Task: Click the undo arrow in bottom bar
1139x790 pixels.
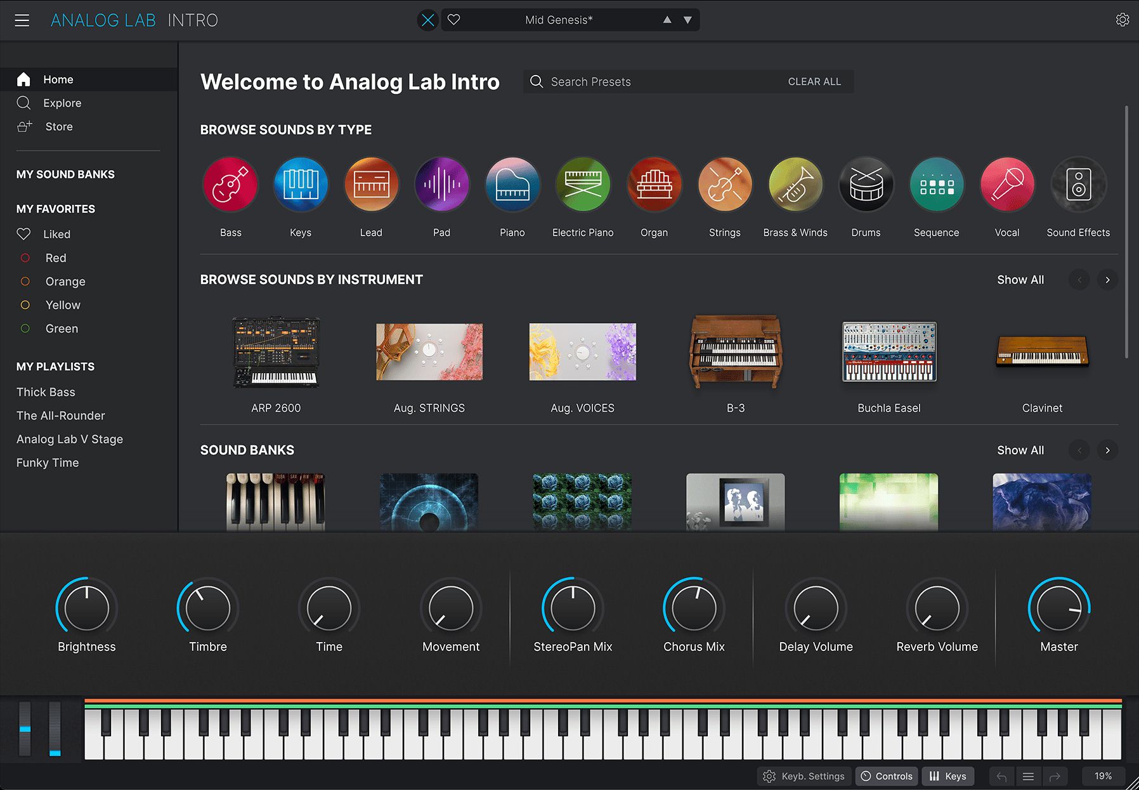Action: (1001, 777)
